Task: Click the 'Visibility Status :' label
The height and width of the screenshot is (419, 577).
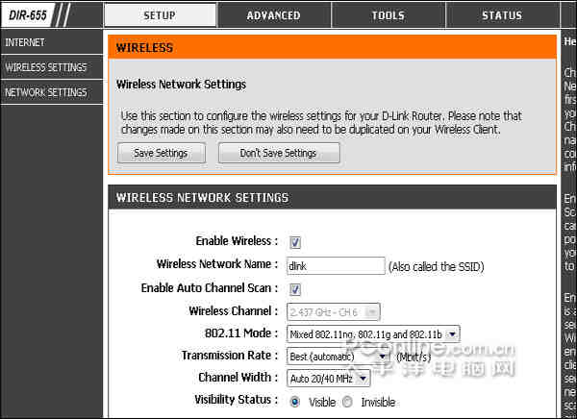Action: click(x=236, y=400)
